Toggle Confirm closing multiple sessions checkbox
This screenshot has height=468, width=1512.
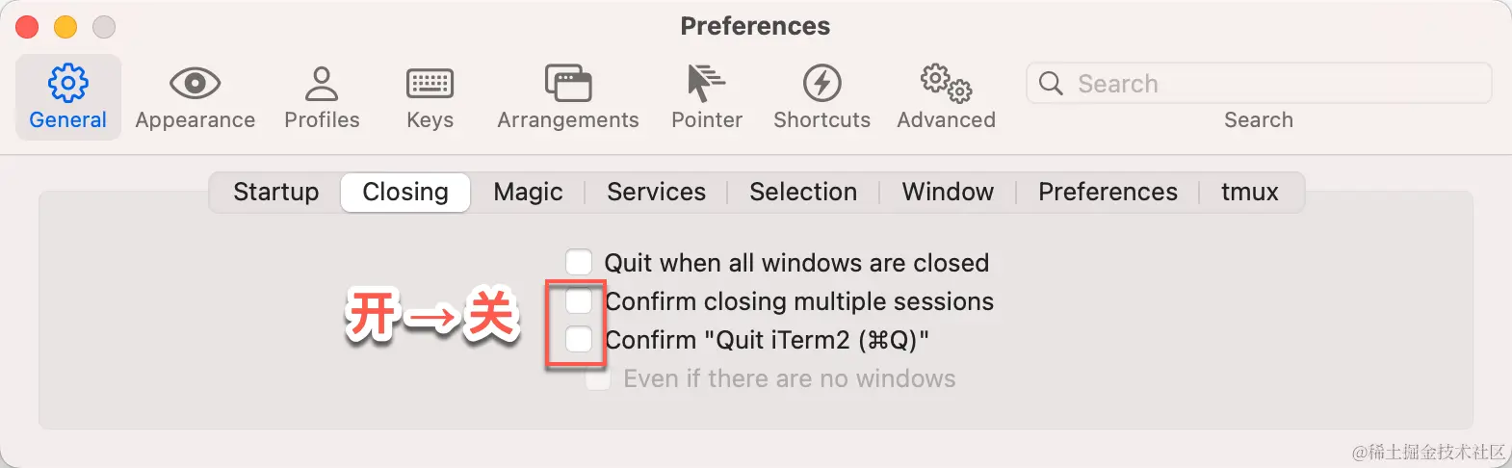(x=579, y=301)
